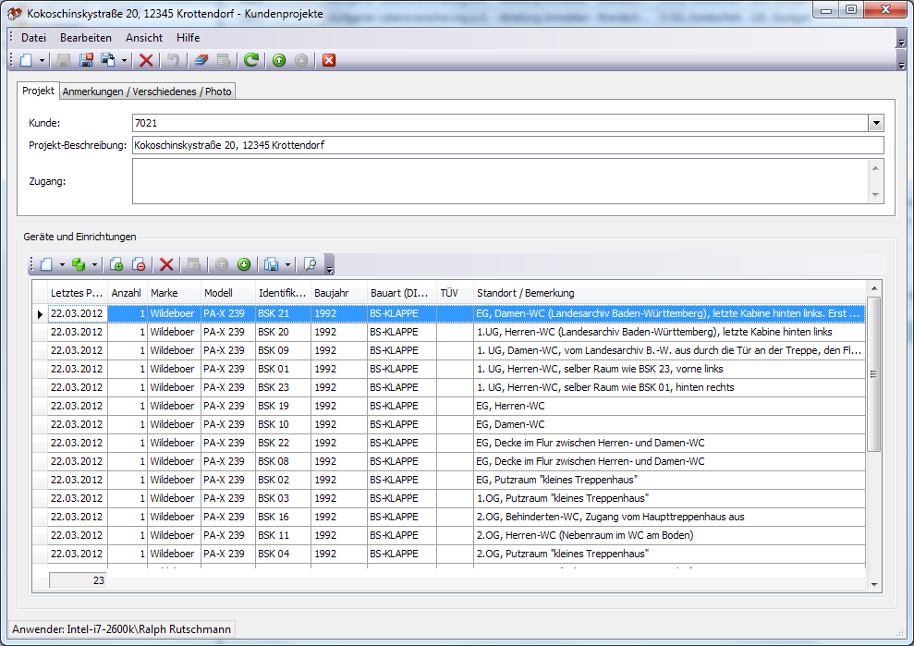
Task: Click the Zugang text area scroll-up arrow
Action: (875, 168)
